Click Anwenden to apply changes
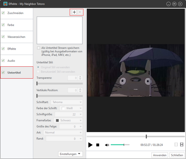Screen dimensions: 186x159 tap(160, 155)
